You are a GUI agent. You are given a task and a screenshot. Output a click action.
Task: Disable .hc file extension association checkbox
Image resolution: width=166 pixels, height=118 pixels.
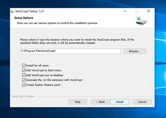tap(24, 80)
